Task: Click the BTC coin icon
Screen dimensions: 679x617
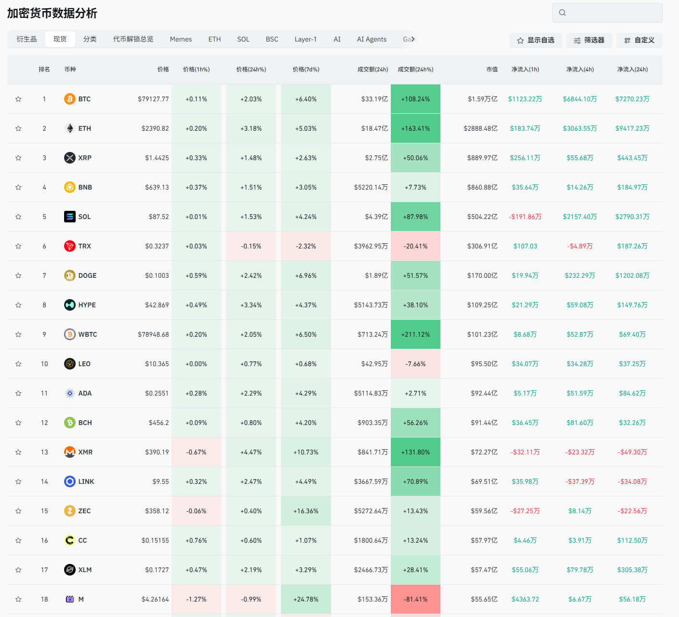Action: coord(70,99)
